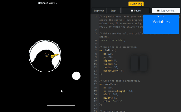The image size is (181, 112).
Task: Hide the Variables panel
Action: [x=161, y=16]
